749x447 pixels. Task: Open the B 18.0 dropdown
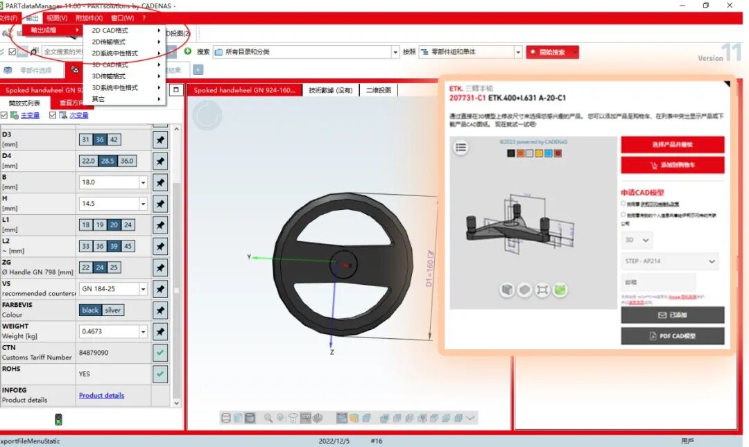pyautogui.click(x=143, y=182)
